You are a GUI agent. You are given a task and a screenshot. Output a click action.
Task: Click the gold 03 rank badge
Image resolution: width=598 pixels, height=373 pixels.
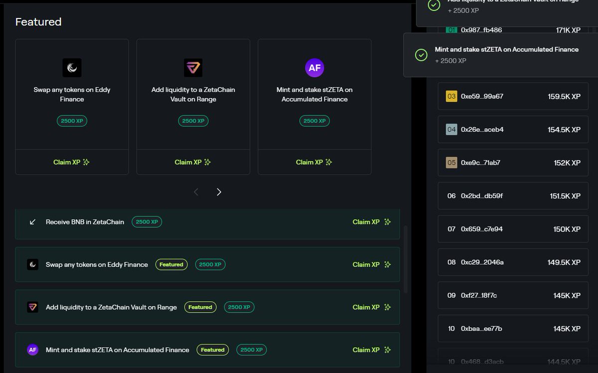(451, 96)
